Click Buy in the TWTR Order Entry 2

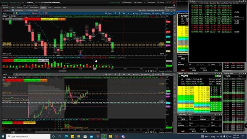click(216, 131)
